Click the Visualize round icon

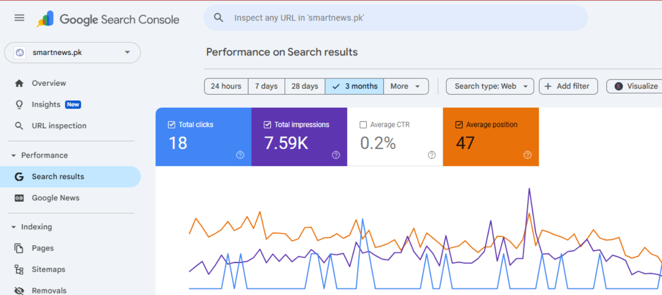[619, 86]
